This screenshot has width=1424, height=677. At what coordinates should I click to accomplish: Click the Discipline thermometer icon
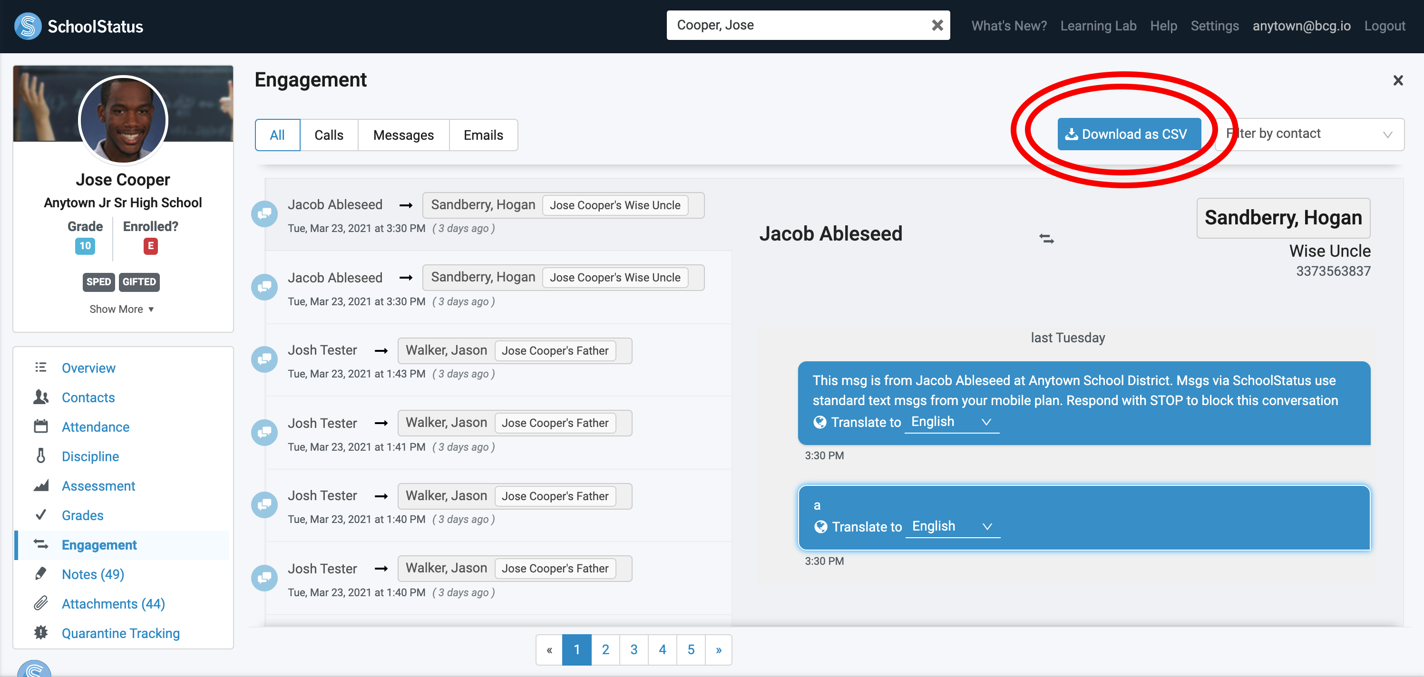point(41,456)
